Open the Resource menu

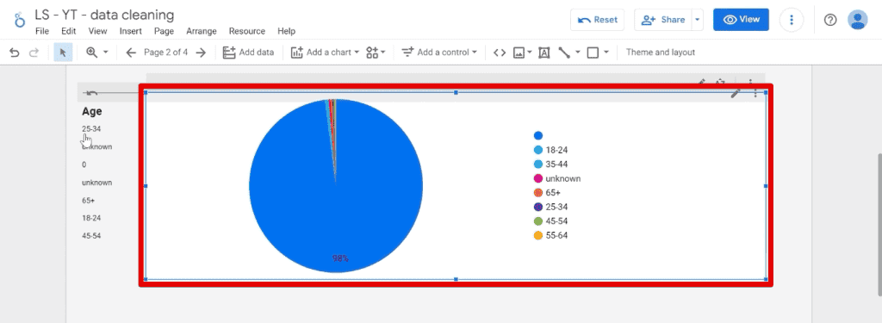click(247, 31)
